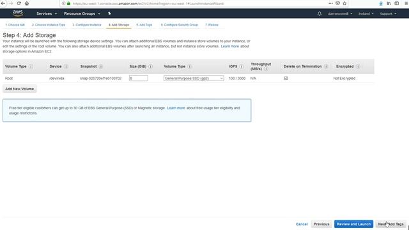Expand the Services menu
The height and width of the screenshot is (230, 409).
[47, 13]
